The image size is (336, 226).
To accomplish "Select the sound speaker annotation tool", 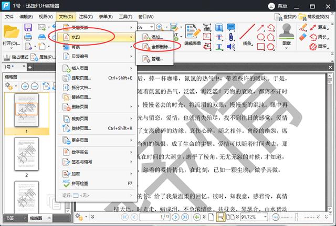I will (x=231, y=47).
